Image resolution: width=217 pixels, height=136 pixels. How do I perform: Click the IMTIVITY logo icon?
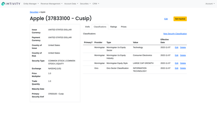pos(3,4)
